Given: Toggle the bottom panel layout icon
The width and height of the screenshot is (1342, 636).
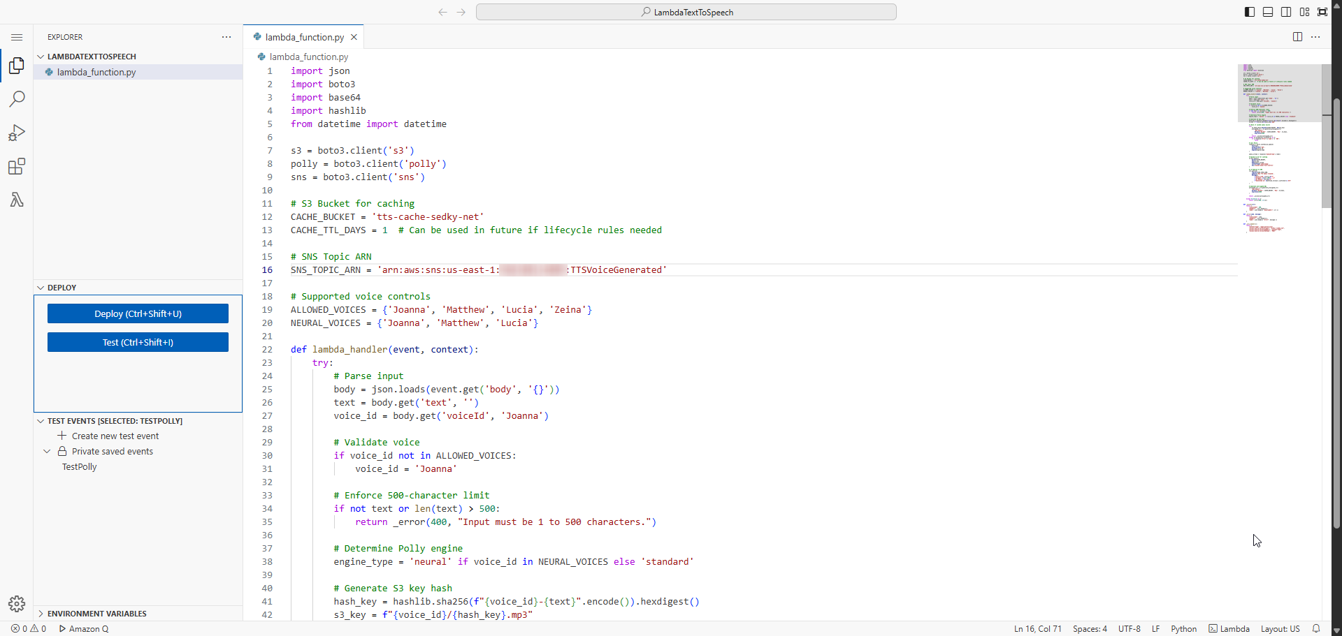Looking at the screenshot, I should (x=1268, y=12).
